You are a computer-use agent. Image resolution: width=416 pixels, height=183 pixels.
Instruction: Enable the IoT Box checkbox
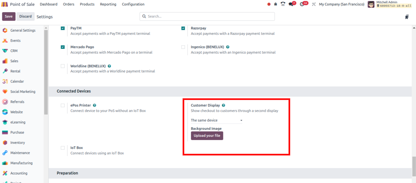pyautogui.click(x=63, y=148)
